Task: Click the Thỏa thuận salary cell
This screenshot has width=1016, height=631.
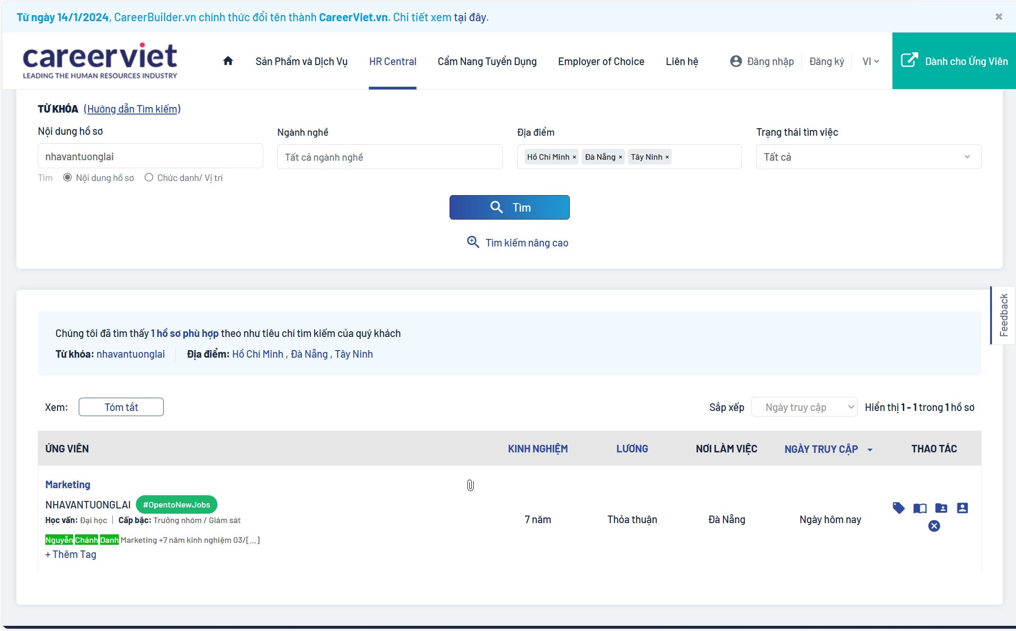Action: point(632,519)
